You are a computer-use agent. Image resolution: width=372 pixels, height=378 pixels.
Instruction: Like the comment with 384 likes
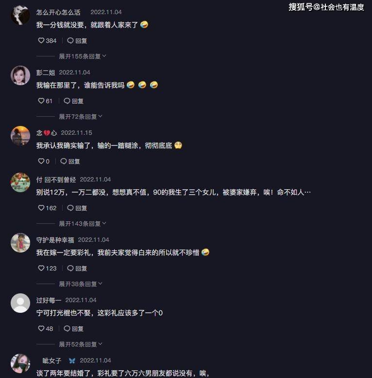41,40
